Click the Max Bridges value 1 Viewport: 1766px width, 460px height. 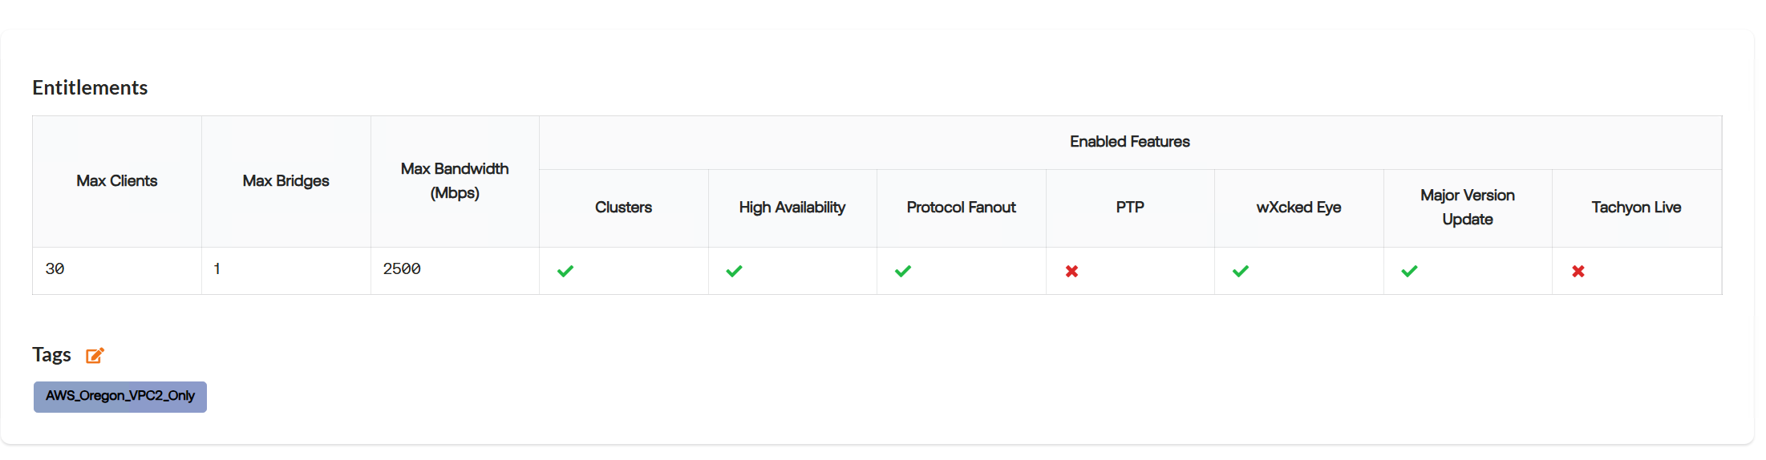click(217, 269)
